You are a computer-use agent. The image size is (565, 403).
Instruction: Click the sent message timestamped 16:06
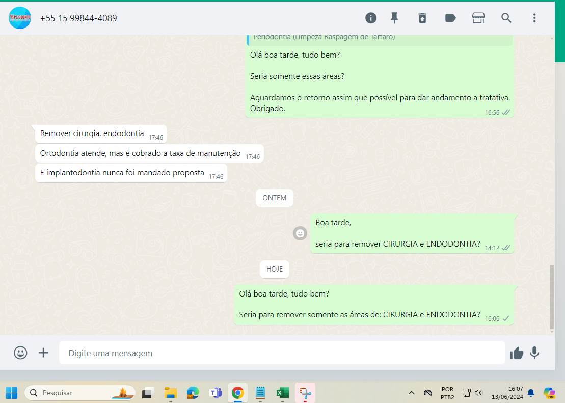pos(374,305)
